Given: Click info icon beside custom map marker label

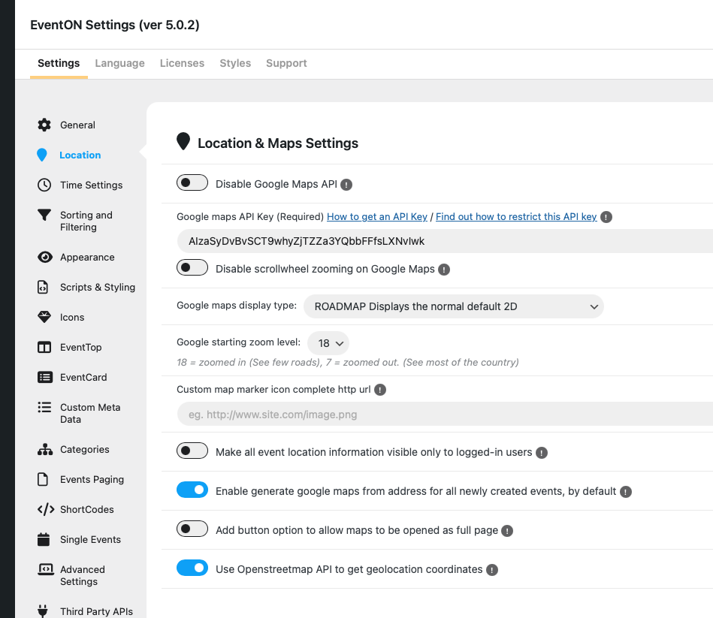Looking at the screenshot, I should coord(380,390).
